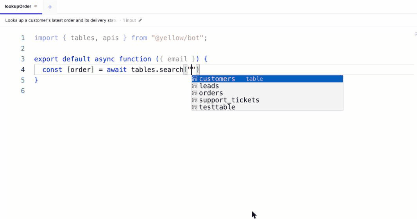Click the unsaved-changes dot on lookupOrder tab
The width and height of the screenshot is (417, 219).
tap(36, 6)
